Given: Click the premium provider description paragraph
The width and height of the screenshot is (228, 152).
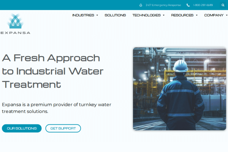Looking at the screenshot, I should click(56, 108).
